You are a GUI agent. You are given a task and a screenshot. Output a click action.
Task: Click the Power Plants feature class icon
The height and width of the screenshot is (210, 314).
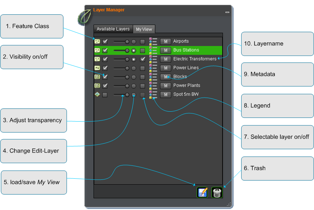point(97,85)
